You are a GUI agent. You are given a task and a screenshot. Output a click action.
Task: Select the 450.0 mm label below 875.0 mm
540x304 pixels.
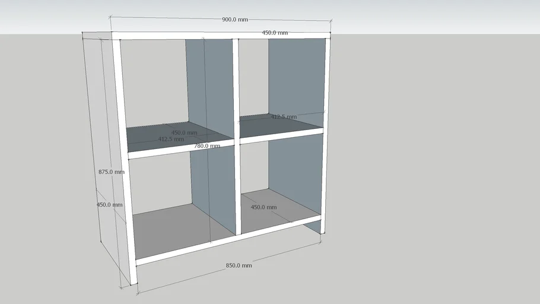point(110,205)
